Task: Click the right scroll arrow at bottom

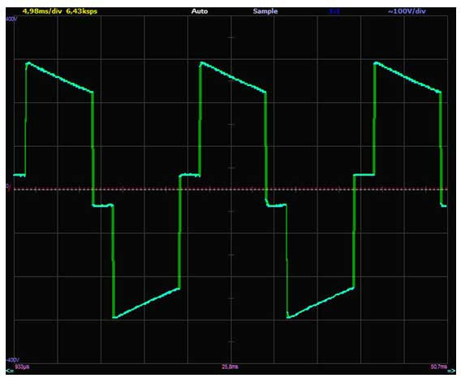Action: click(x=450, y=371)
